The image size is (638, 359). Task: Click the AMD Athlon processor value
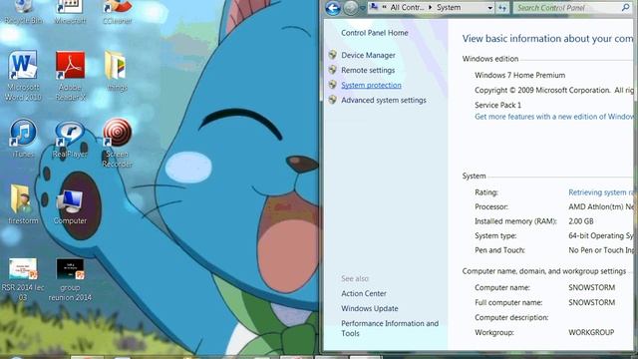[x=601, y=206]
